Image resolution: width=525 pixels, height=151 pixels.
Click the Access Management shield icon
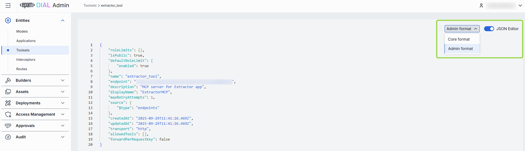pyautogui.click(x=8, y=114)
